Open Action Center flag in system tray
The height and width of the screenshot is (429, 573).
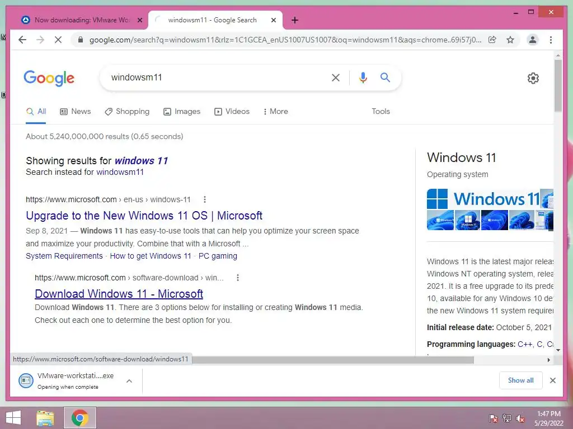tap(493, 418)
